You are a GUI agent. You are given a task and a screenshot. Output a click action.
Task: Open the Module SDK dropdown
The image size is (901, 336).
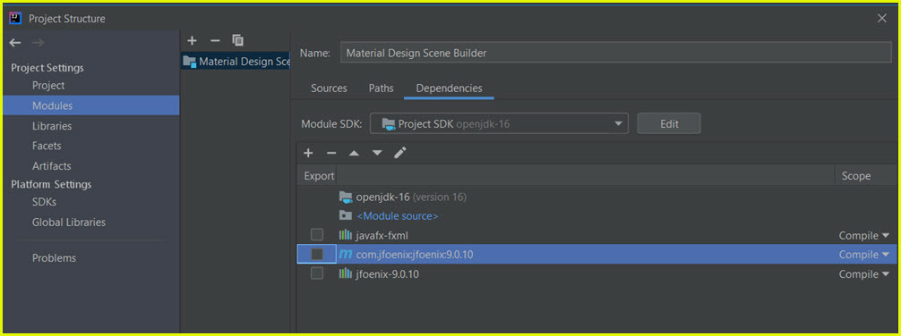[499, 123]
